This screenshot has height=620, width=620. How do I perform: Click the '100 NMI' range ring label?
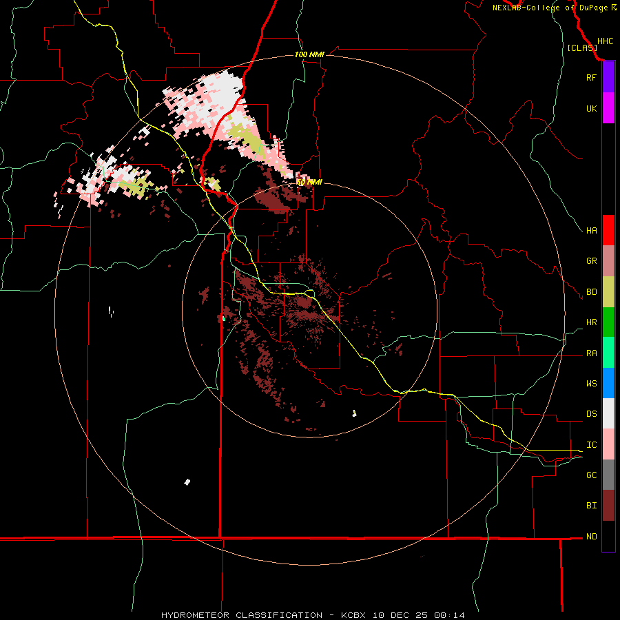click(309, 54)
